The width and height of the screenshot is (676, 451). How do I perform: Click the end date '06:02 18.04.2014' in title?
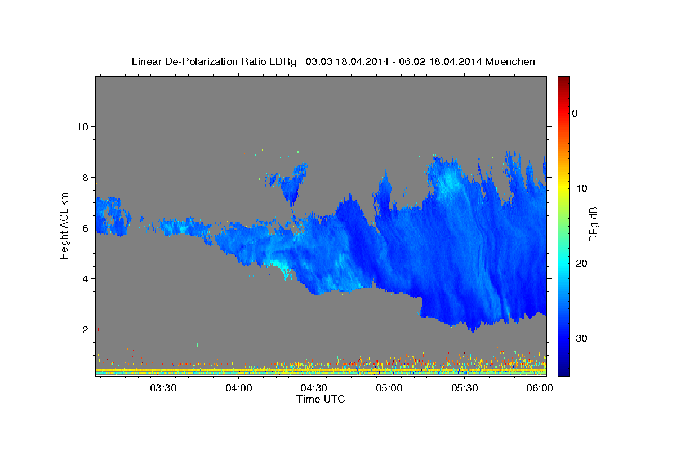coord(439,61)
